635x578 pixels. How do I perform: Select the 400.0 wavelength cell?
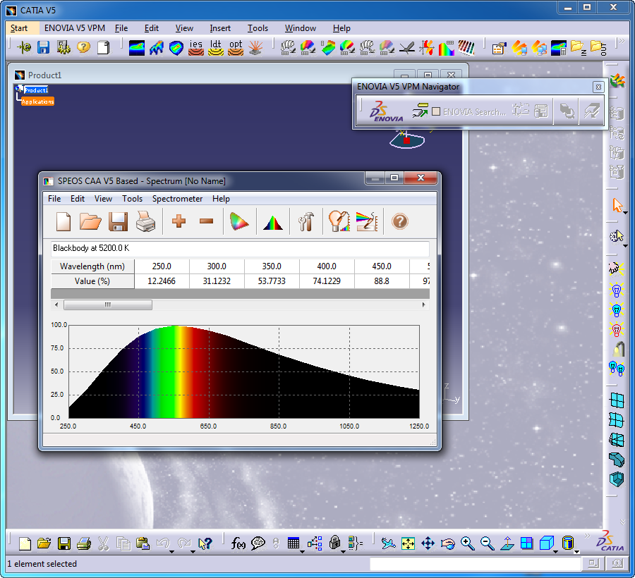click(327, 266)
